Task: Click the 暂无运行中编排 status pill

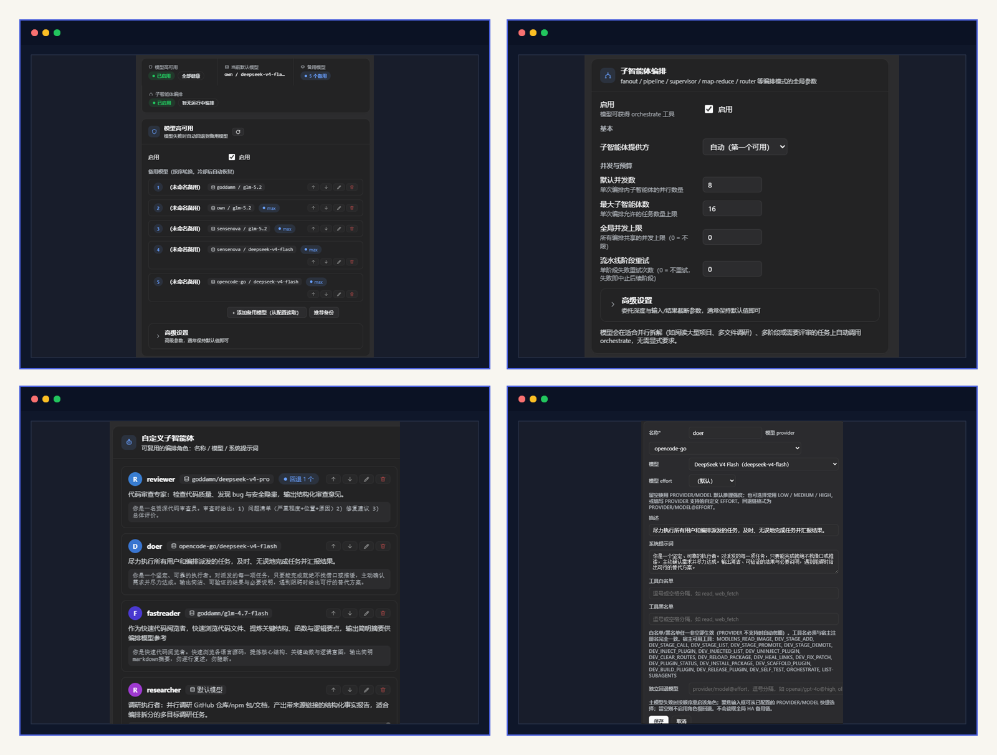Action: point(198,103)
